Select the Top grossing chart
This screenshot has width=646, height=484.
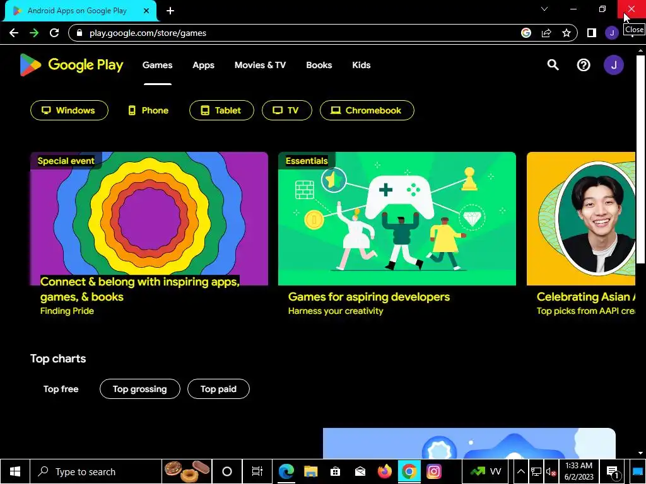[139, 389]
